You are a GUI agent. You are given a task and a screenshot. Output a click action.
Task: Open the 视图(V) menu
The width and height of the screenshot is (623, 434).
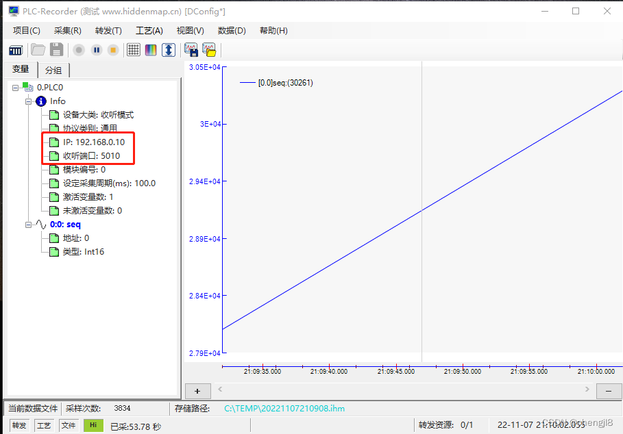(191, 31)
